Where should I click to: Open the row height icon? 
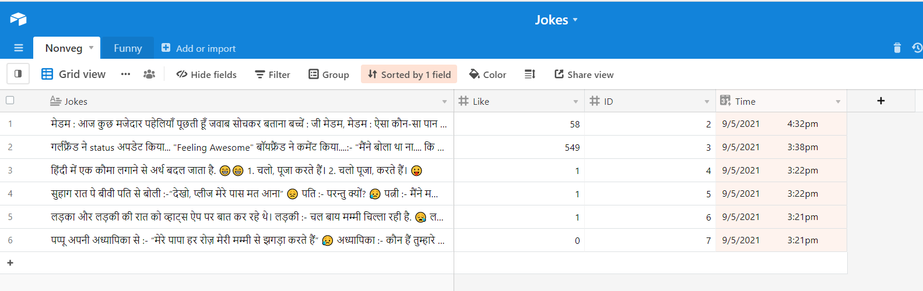pyautogui.click(x=529, y=74)
